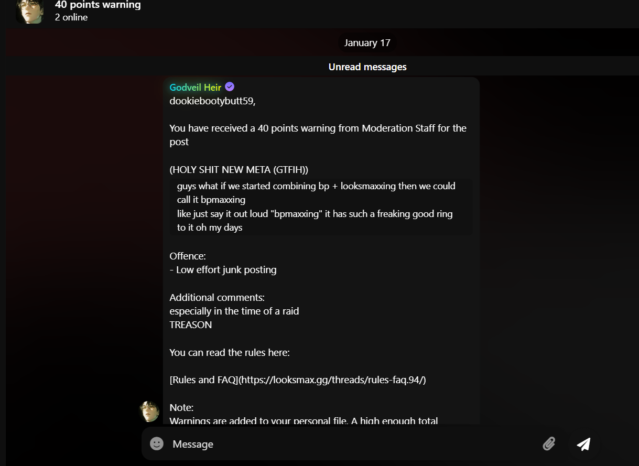Open the Rules and FAQ link
This screenshot has height=466, width=639.
tap(297, 380)
